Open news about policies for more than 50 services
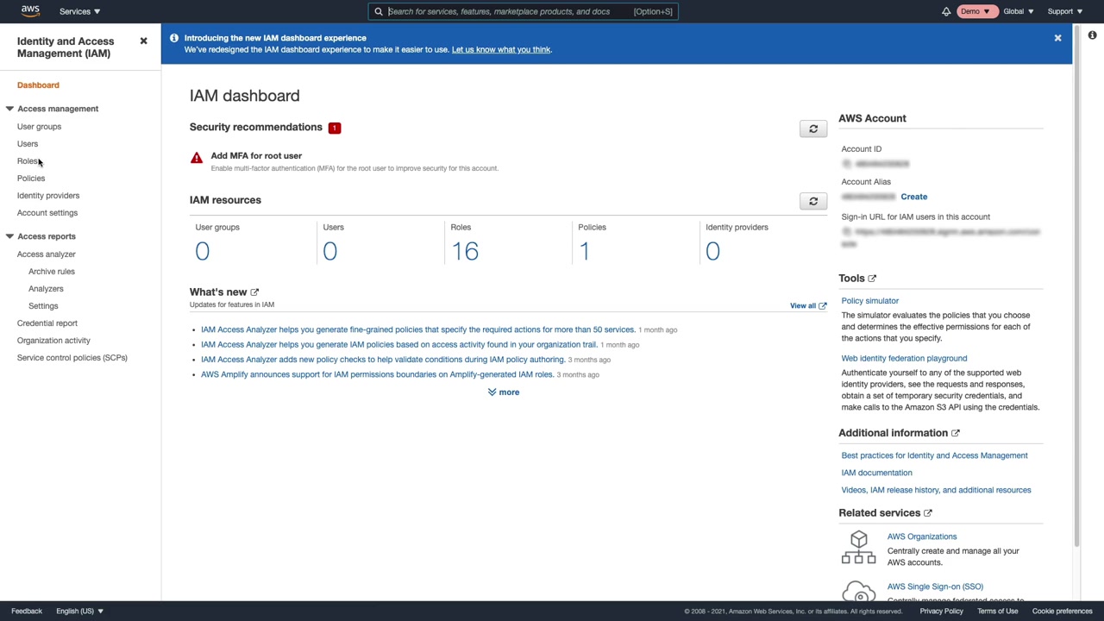The height and width of the screenshot is (621, 1104). (x=418, y=329)
